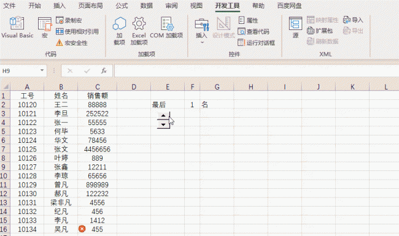Click the fx insert function button
The image size is (399, 236).
coord(104,71)
